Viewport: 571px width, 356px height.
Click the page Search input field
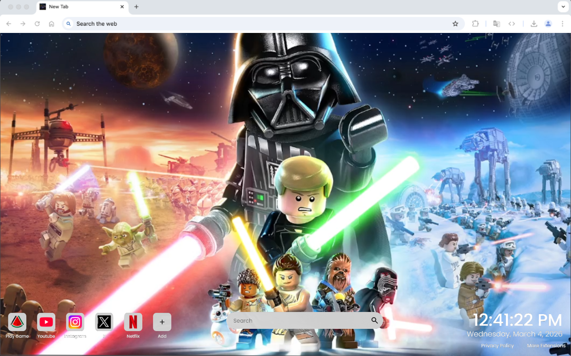coord(305,320)
